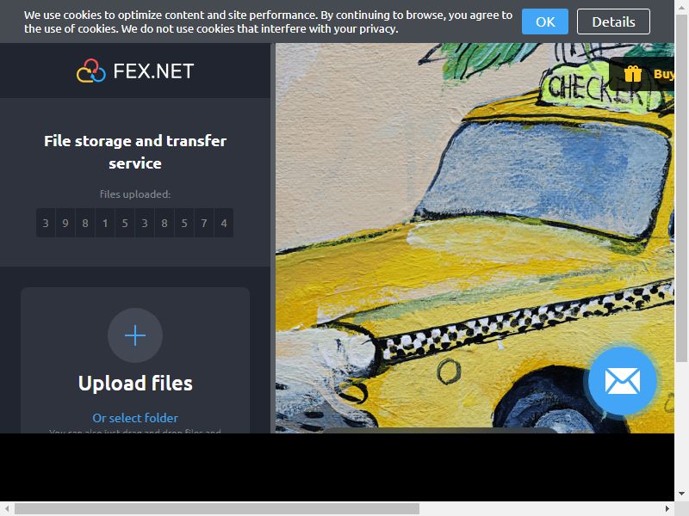Click the cookie notice text
689x516 pixels.
coord(268,21)
